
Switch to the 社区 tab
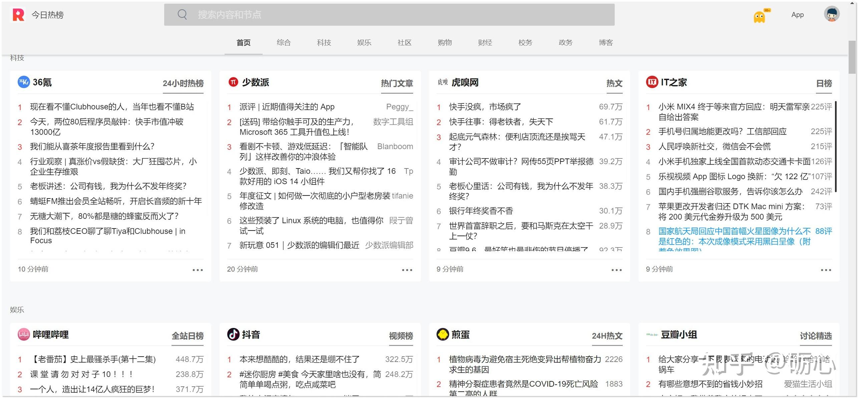tap(404, 43)
